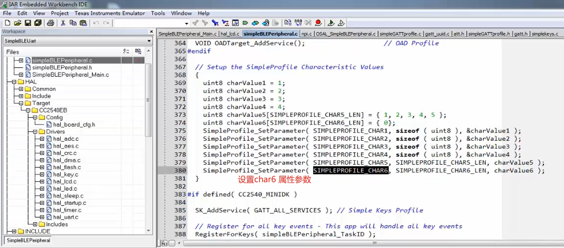
Task: Print the file using the printer icon
Action: click(x=50, y=23)
